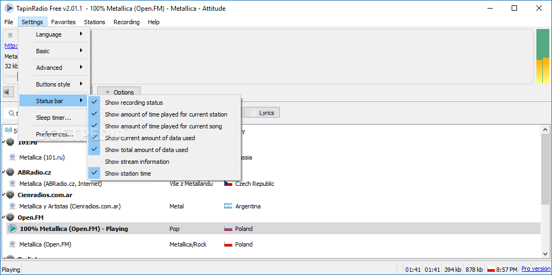Open the File menu
The width and height of the screenshot is (552, 275).
[9, 22]
